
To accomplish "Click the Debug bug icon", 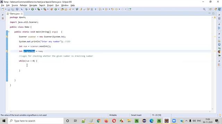I will pos(26,9).
